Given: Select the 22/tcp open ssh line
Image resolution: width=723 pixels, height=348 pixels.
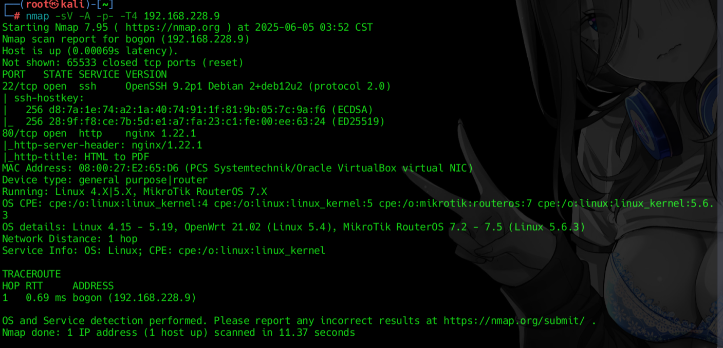Looking at the screenshot, I should [196, 86].
